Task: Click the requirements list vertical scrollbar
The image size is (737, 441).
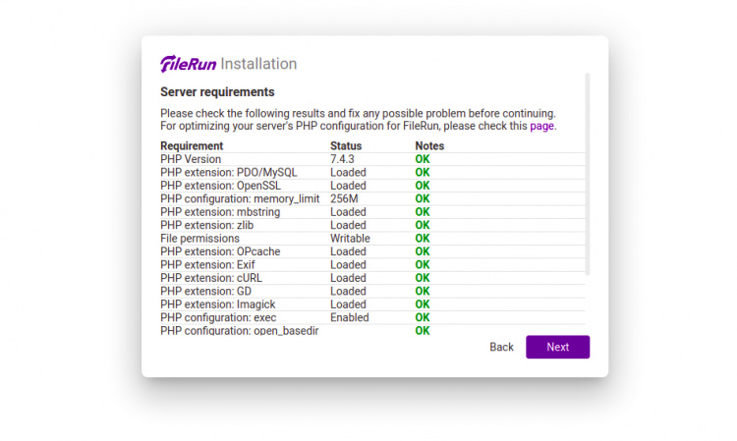Action: pyautogui.click(x=588, y=172)
